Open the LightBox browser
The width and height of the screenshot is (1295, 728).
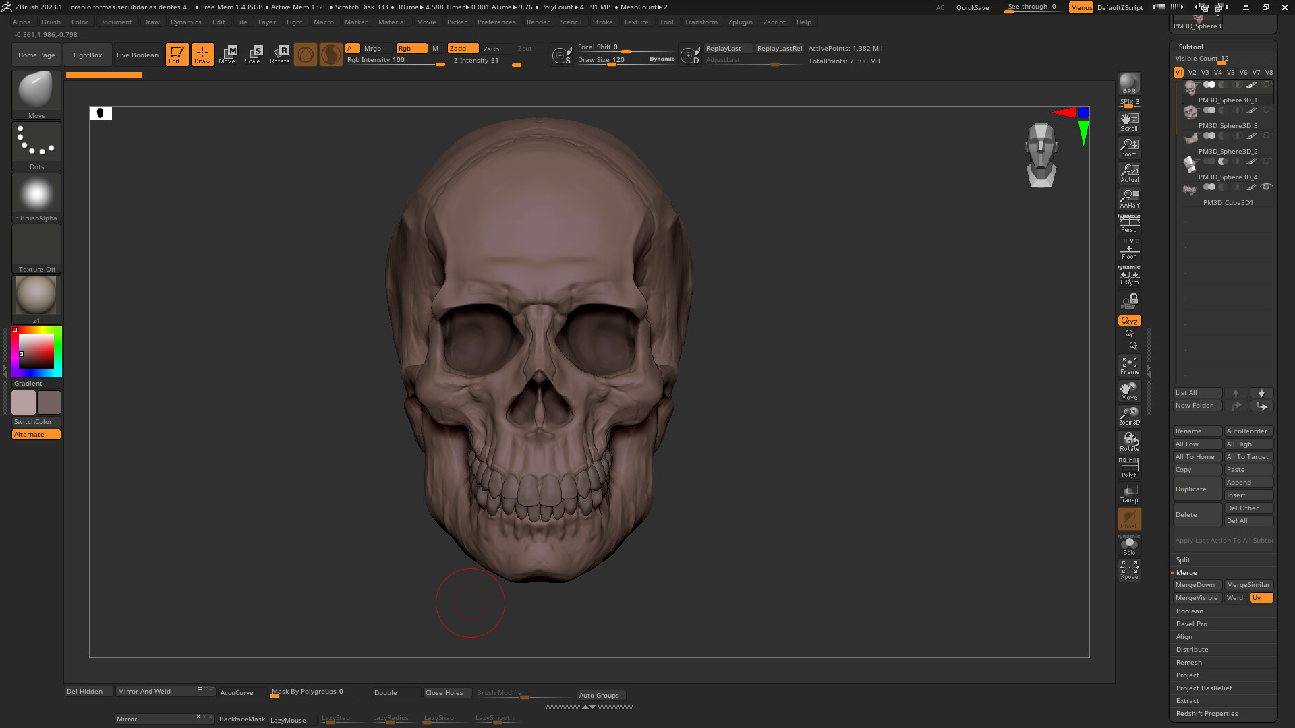point(87,55)
